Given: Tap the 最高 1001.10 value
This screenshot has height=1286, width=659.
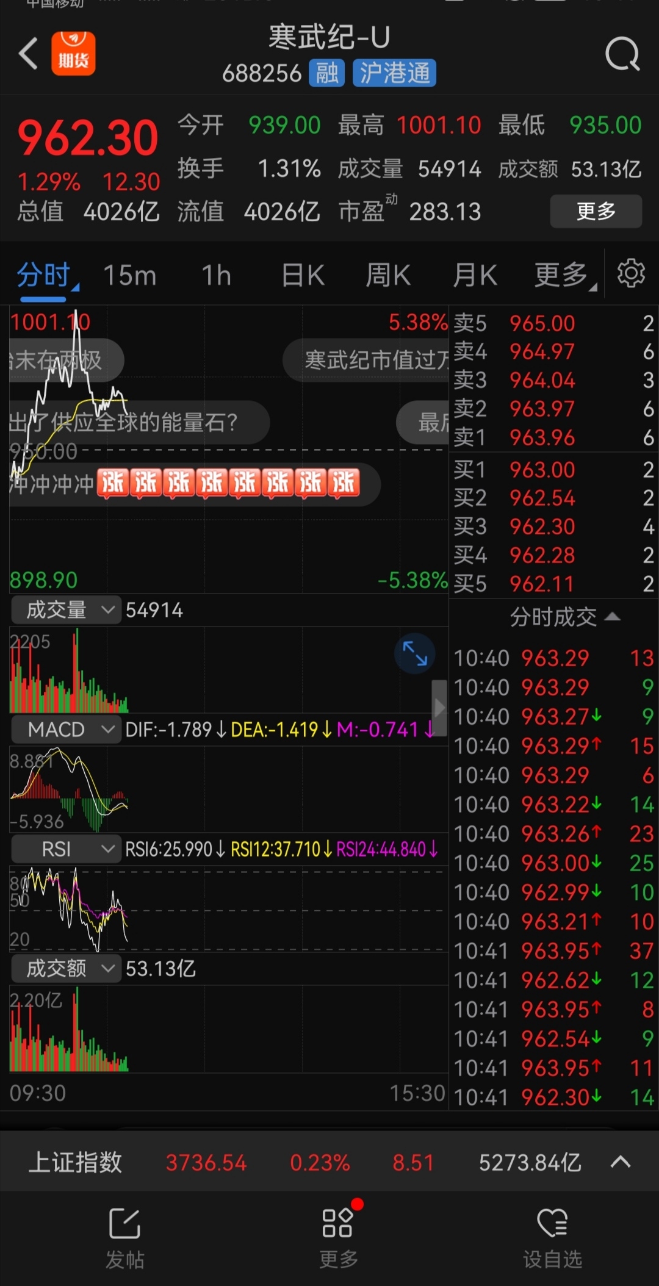Looking at the screenshot, I should click(x=439, y=125).
